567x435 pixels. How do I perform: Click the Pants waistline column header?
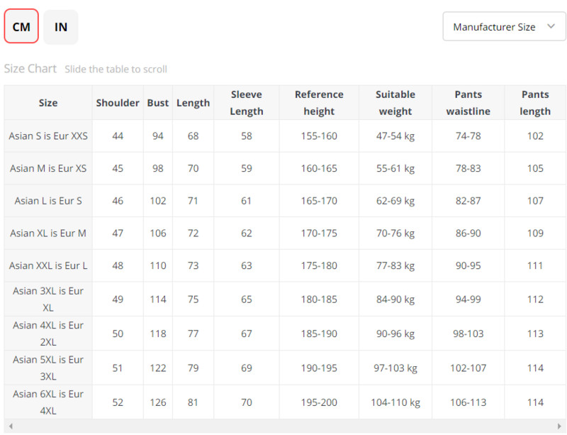[468, 103]
